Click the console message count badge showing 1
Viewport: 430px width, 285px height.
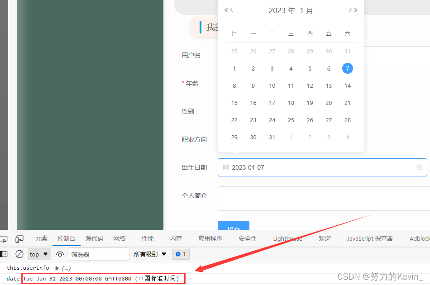[181, 254]
